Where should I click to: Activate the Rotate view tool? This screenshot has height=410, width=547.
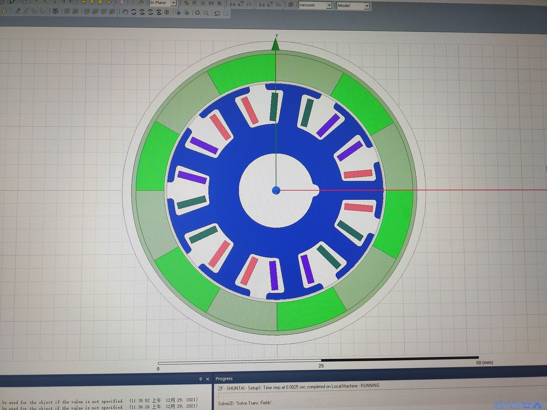pos(134,12)
